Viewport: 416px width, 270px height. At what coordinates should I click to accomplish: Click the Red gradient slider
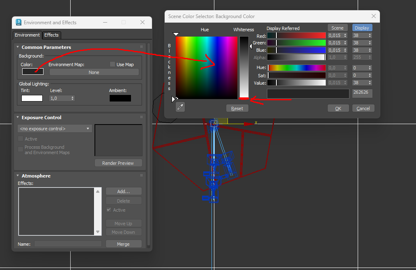pos(296,35)
